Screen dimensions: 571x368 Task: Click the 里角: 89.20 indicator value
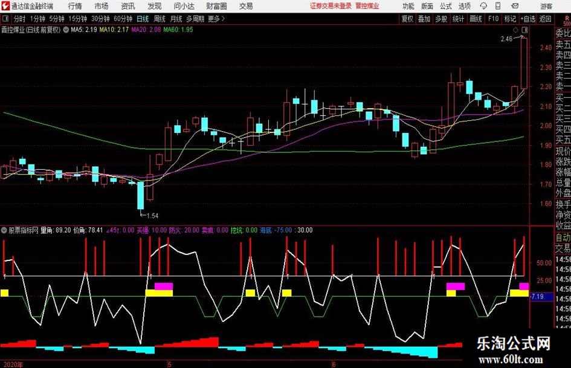pos(56,230)
